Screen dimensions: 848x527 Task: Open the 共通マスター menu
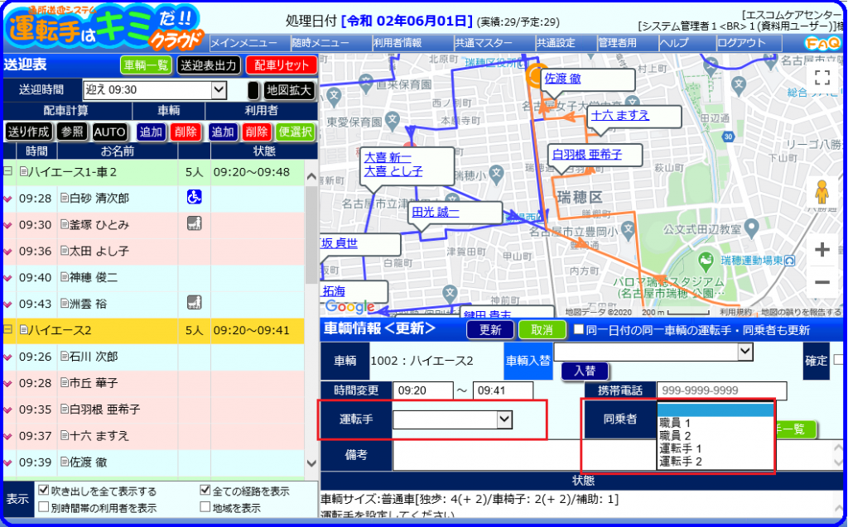coord(484,43)
